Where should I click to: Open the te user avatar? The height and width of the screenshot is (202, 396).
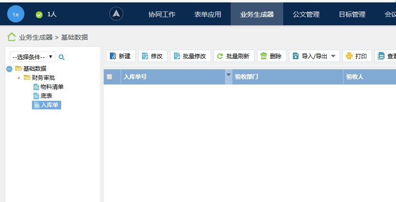[16, 14]
